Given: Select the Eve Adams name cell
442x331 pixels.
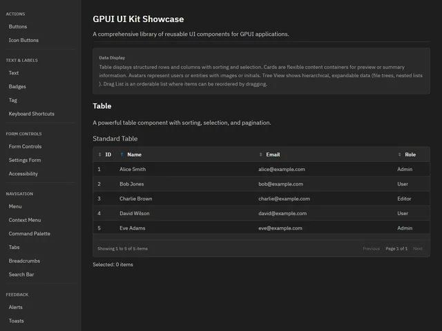Looking at the screenshot, I should click(133, 228).
